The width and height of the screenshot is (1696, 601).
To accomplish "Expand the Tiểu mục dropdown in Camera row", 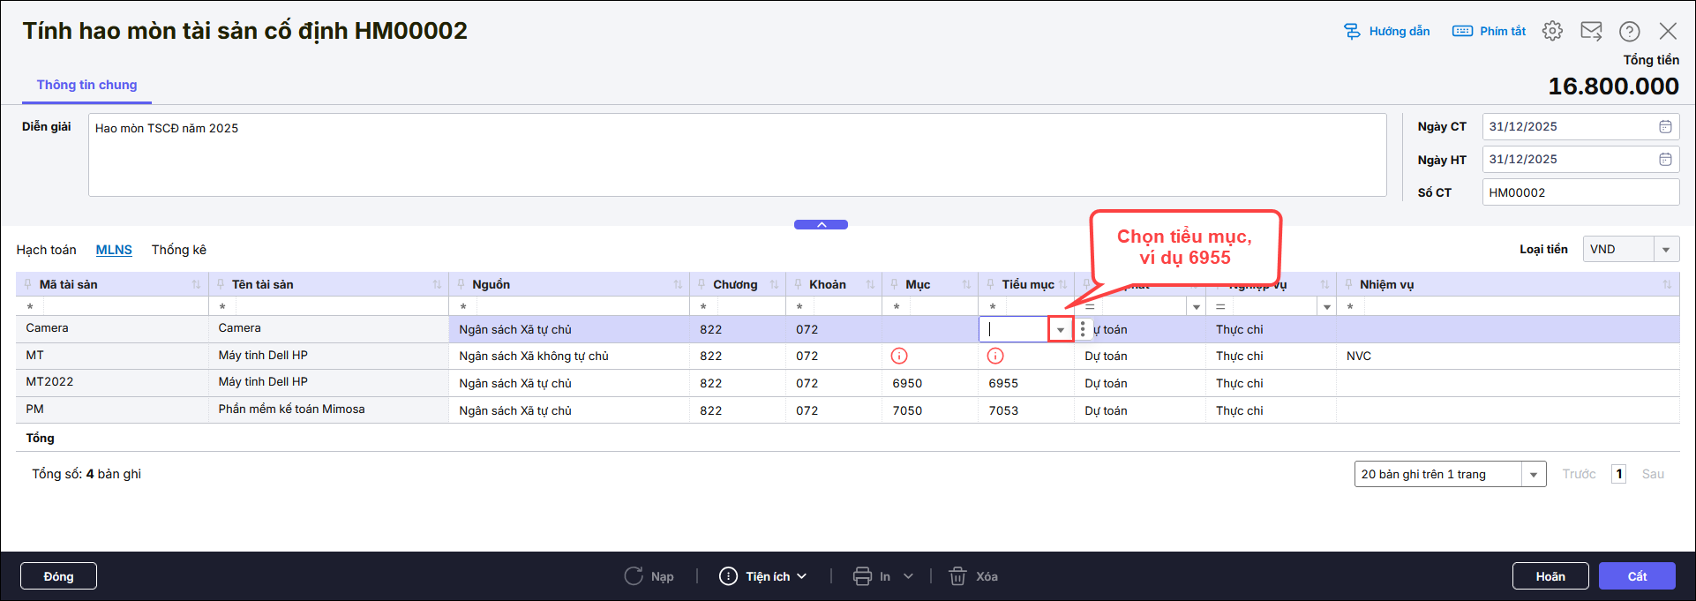I will (x=1061, y=329).
